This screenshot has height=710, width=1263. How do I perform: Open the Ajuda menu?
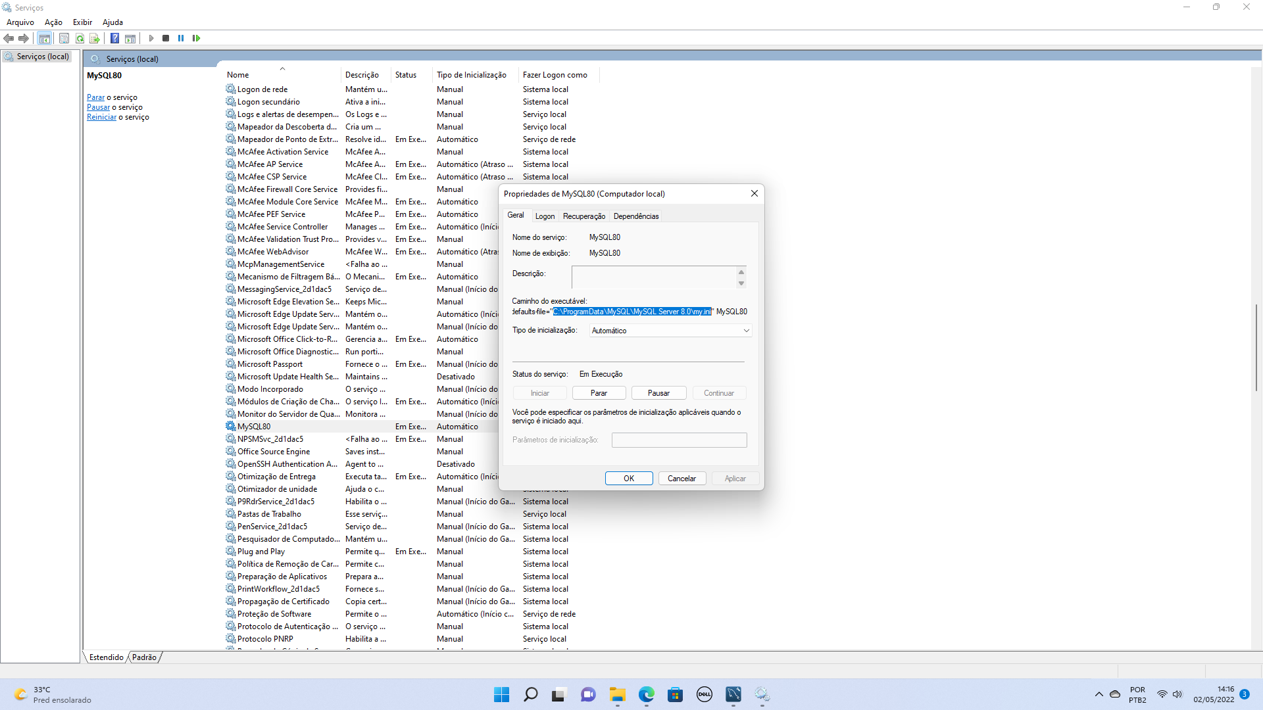click(112, 22)
